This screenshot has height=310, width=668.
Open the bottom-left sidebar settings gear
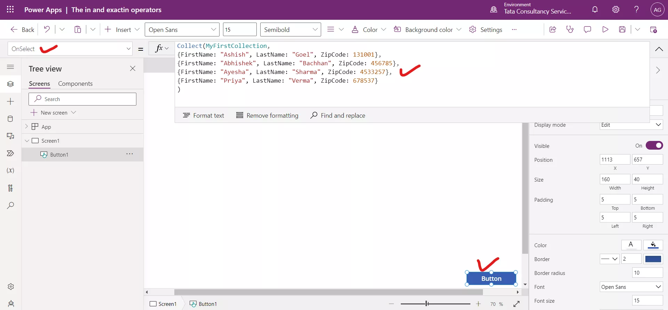11,286
